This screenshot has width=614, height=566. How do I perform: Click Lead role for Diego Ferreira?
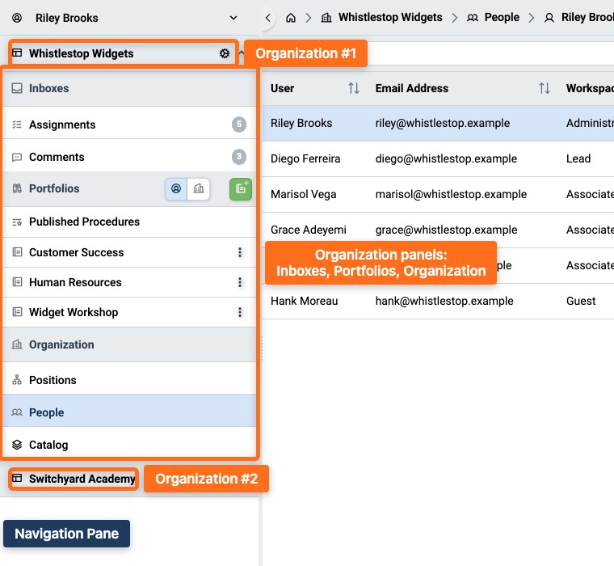[x=578, y=158]
